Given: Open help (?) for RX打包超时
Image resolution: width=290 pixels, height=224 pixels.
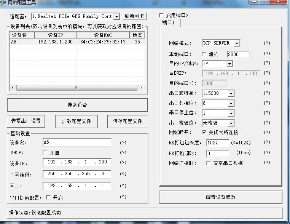Looking at the screenshot, I should point(267,152).
